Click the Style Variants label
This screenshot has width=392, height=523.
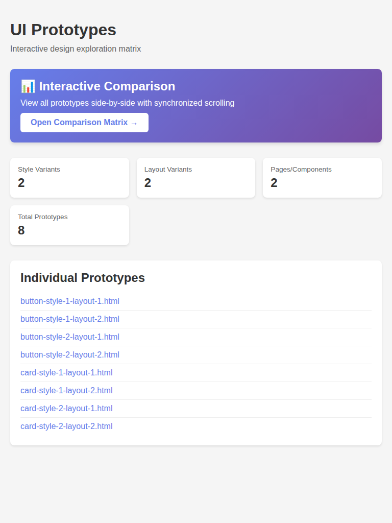click(x=39, y=170)
